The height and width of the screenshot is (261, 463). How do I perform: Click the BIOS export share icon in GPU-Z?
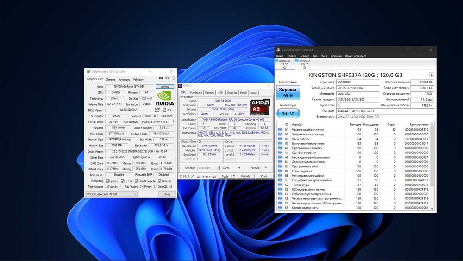pyautogui.click(x=157, y=110)
